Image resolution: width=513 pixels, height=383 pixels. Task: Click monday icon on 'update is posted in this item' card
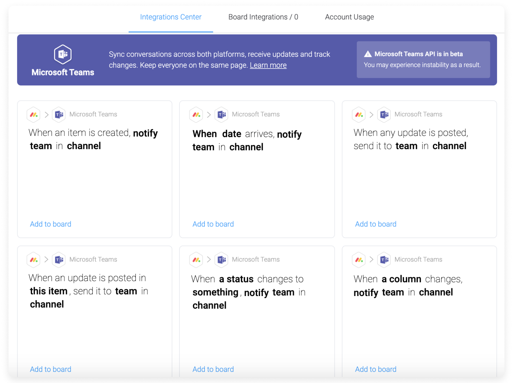click(x=33, y=260)
